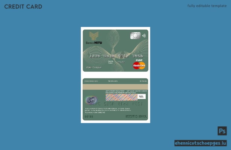The image size is (231, 150).
Task: Click the contactless payment symbol
Action: [x=144, y=36]
